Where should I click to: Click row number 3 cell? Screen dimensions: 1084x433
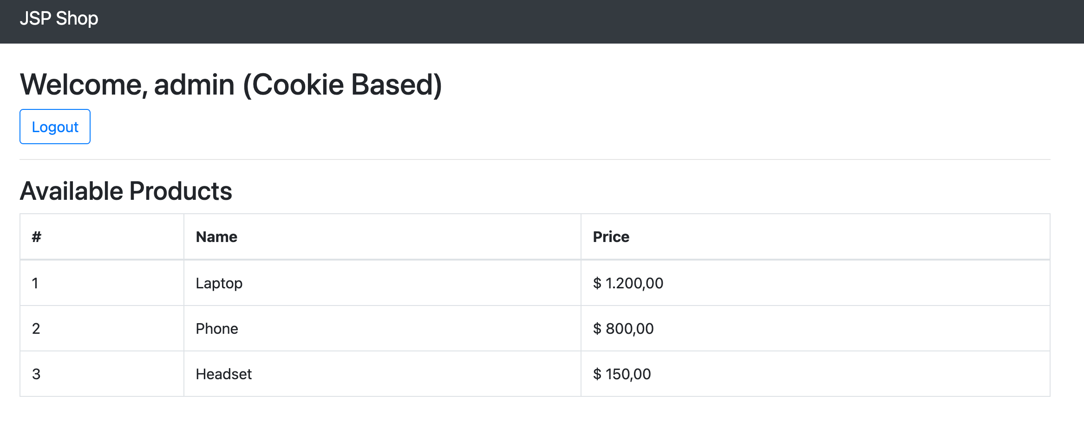[x=102, y=374]
